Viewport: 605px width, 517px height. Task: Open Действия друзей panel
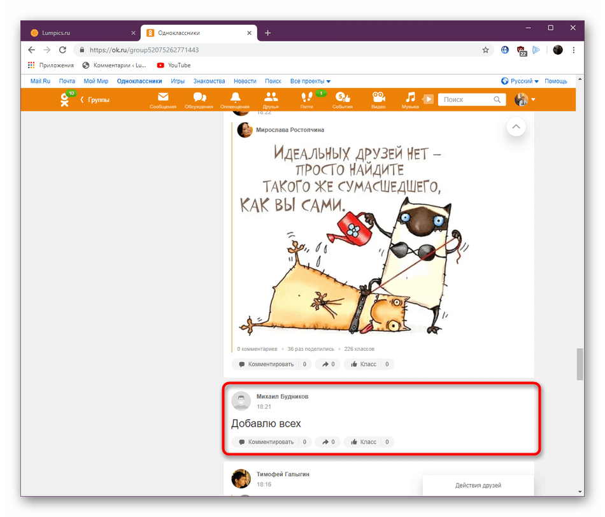[478, 485]
